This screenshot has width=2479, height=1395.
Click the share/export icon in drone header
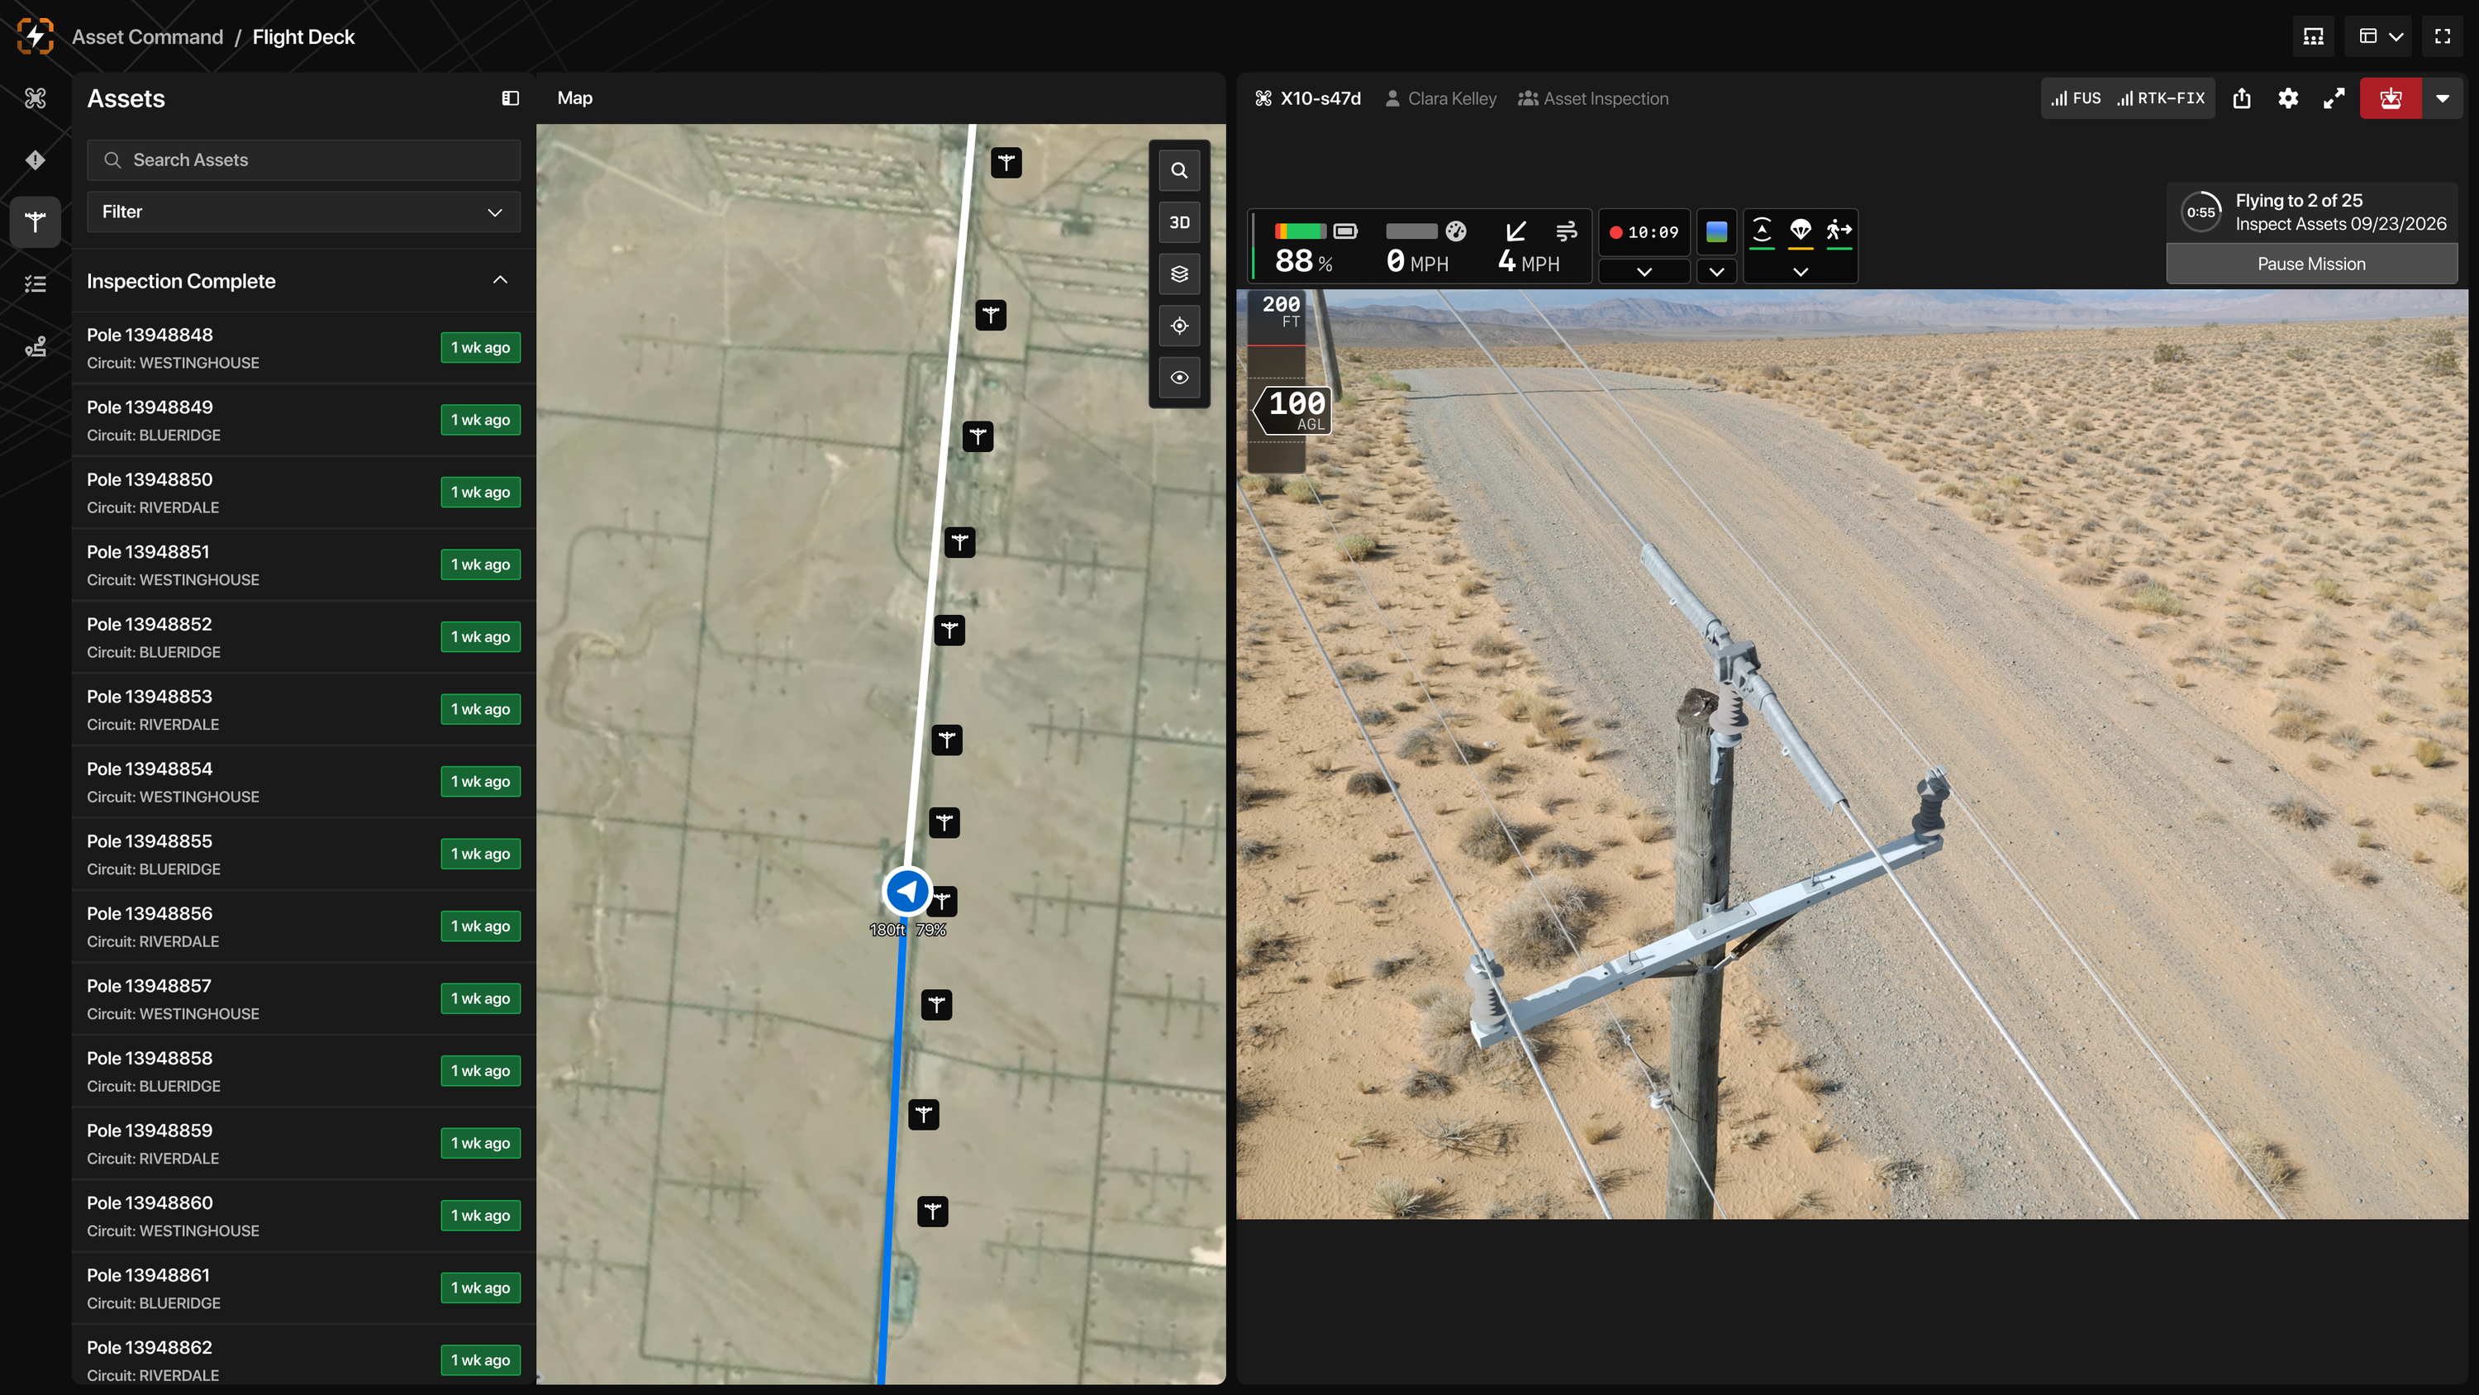(2241, 98)
